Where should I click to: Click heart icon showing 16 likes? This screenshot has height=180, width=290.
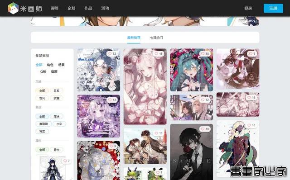point(249,98)
